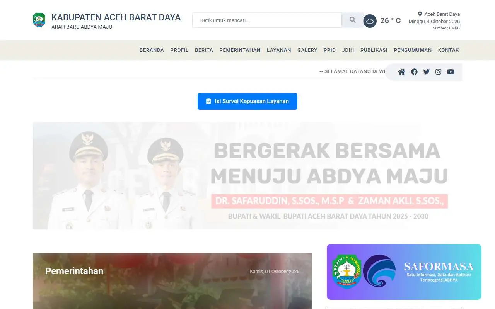Go to the BERANDA menu
Image resolution: width=495 pixels, height=309 pixels.
[152, 50]
